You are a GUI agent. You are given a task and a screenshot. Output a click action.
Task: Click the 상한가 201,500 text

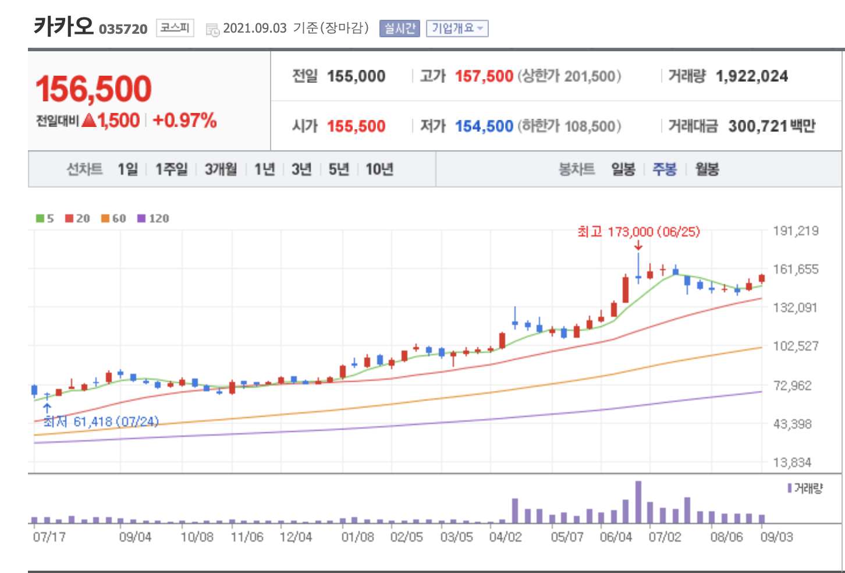(569, 76)
